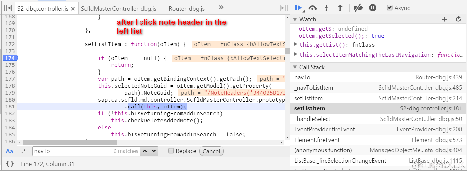The height and width of the screenshot is (171, 467).
Task: Select EventProvider.fireEvent stack frame
Action: (379, 129)
